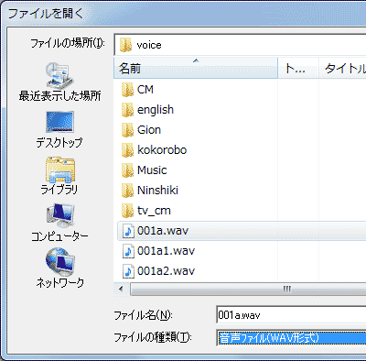Open the ファイルの種類 dropdown (音声ファイル WAV形式)

291,338
